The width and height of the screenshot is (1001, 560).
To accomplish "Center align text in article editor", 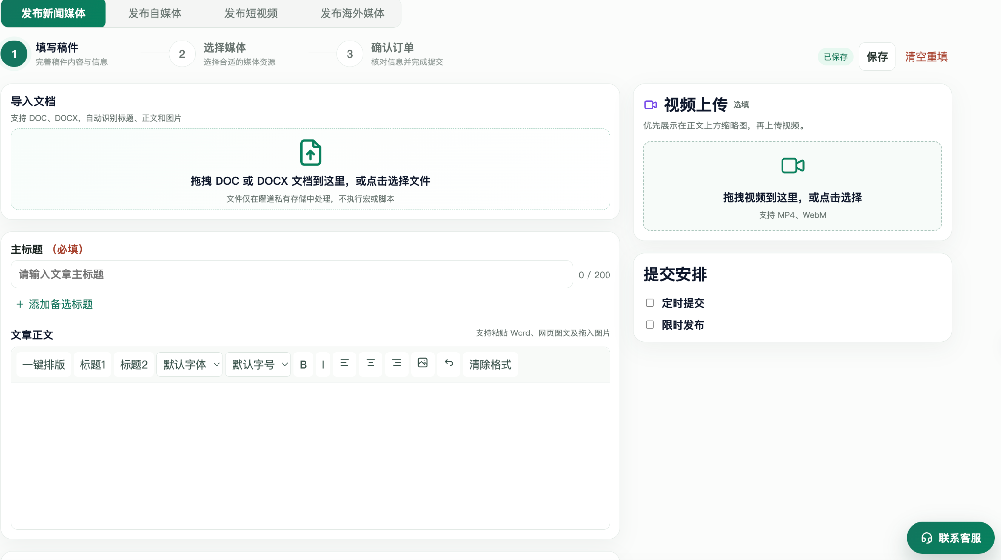I will click(x=370, y=363).
